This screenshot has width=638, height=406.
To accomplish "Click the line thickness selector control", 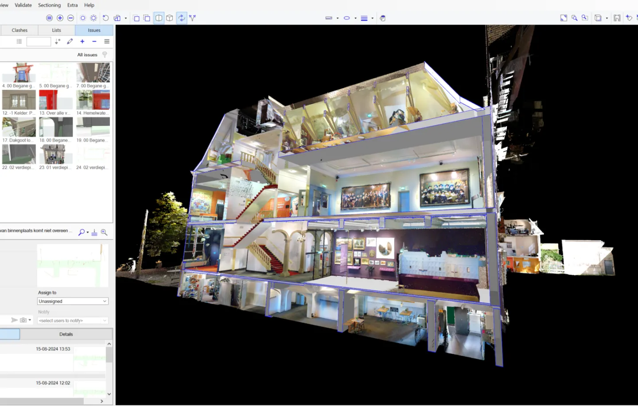I will click(x=364, y=18).
